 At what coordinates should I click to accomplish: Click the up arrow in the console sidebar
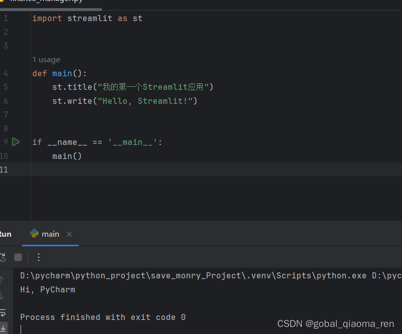2,279
